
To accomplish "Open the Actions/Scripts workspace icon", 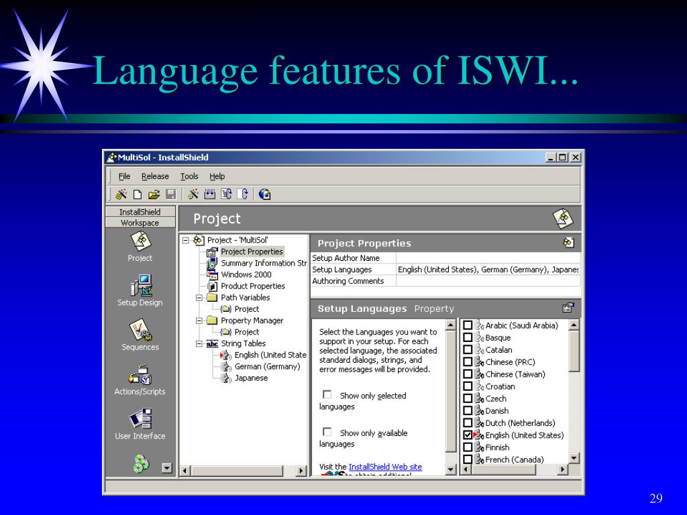I will (x=141, y=375).
